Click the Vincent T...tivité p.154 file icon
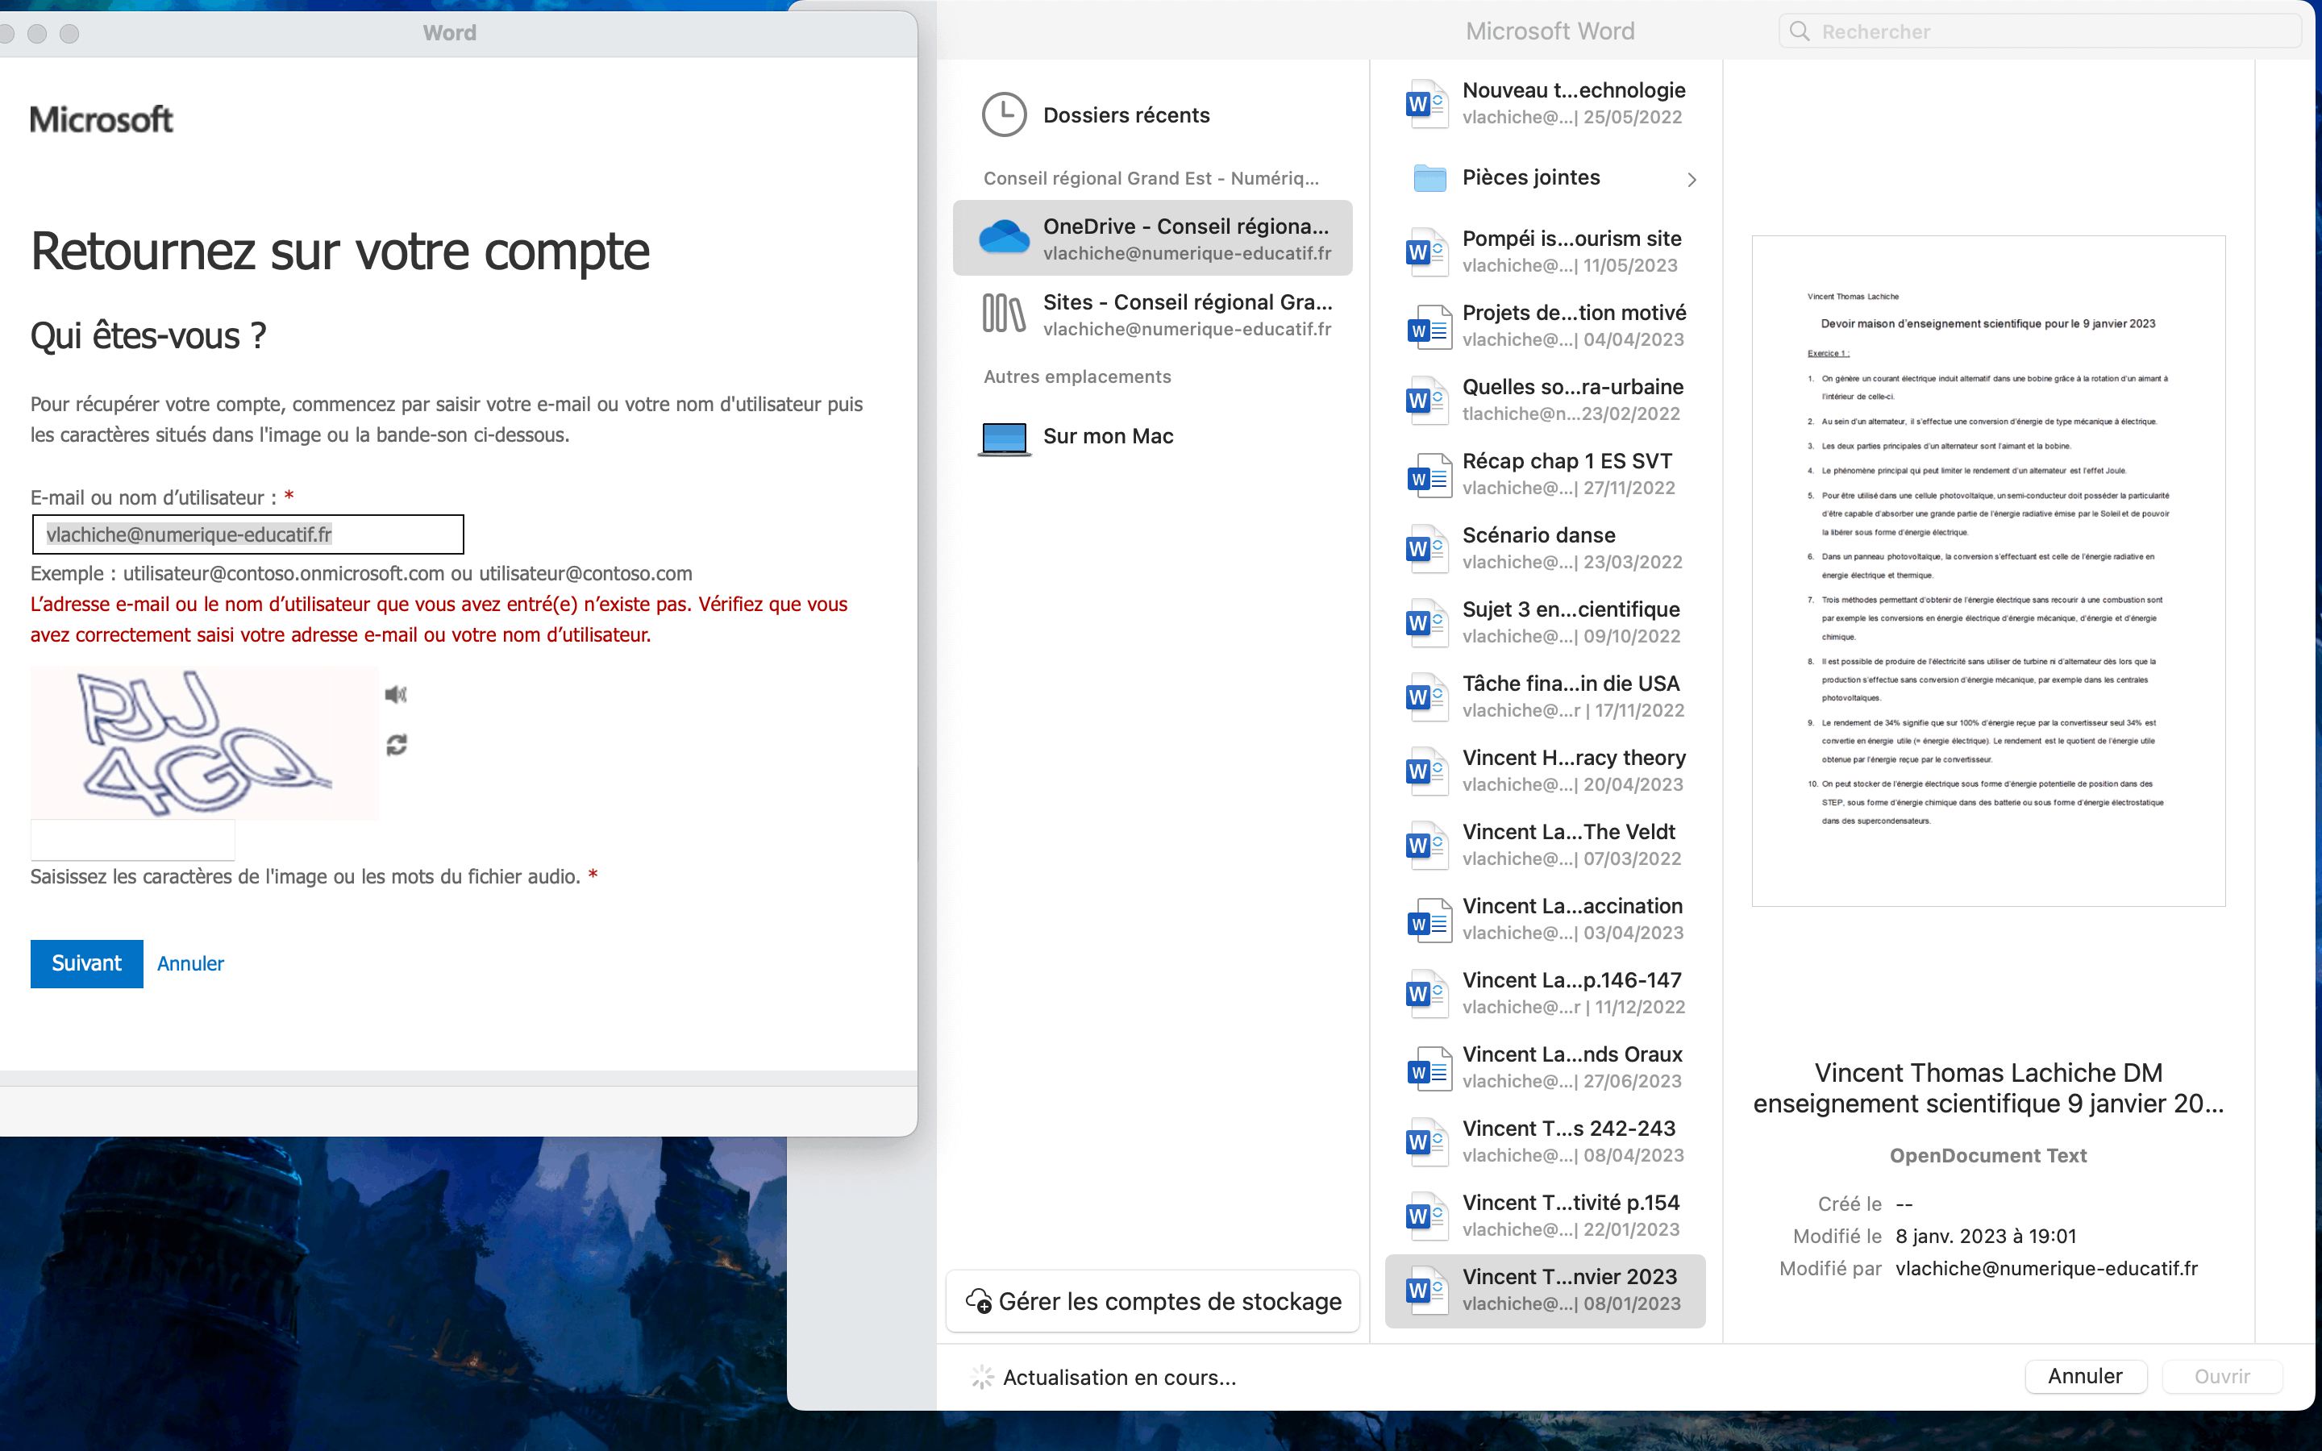This screenshot has width=2322, height=1451. 1427,1216
